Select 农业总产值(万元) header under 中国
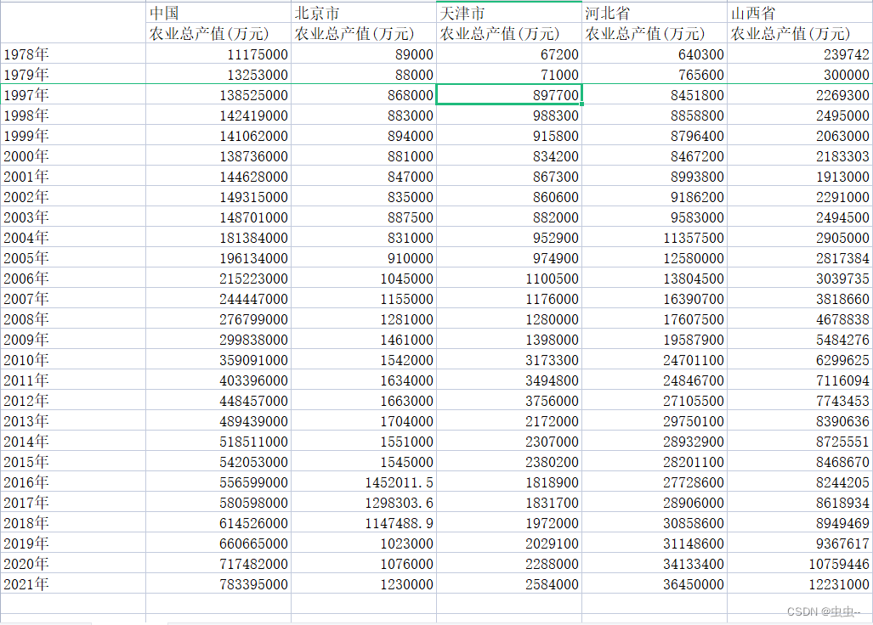This screenshot has height=625, width=873. coord(218,33)
